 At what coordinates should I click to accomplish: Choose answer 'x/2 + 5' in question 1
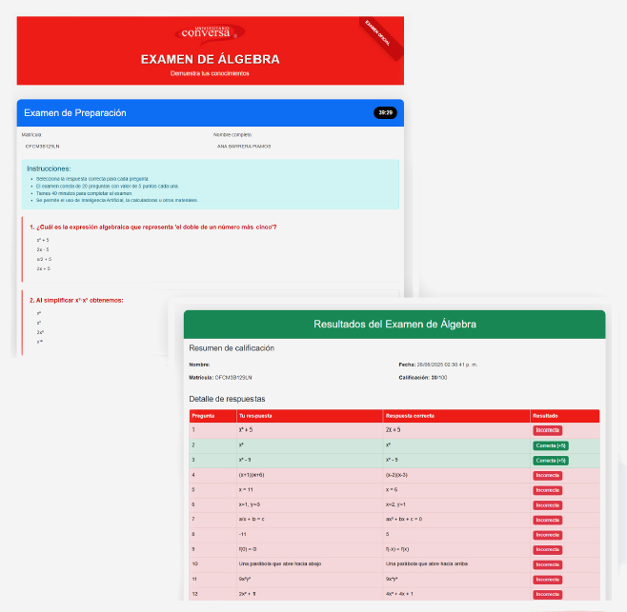tap(44, 259)
